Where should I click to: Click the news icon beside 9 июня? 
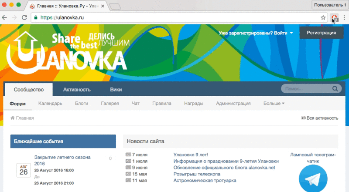[x=128, y=167]
